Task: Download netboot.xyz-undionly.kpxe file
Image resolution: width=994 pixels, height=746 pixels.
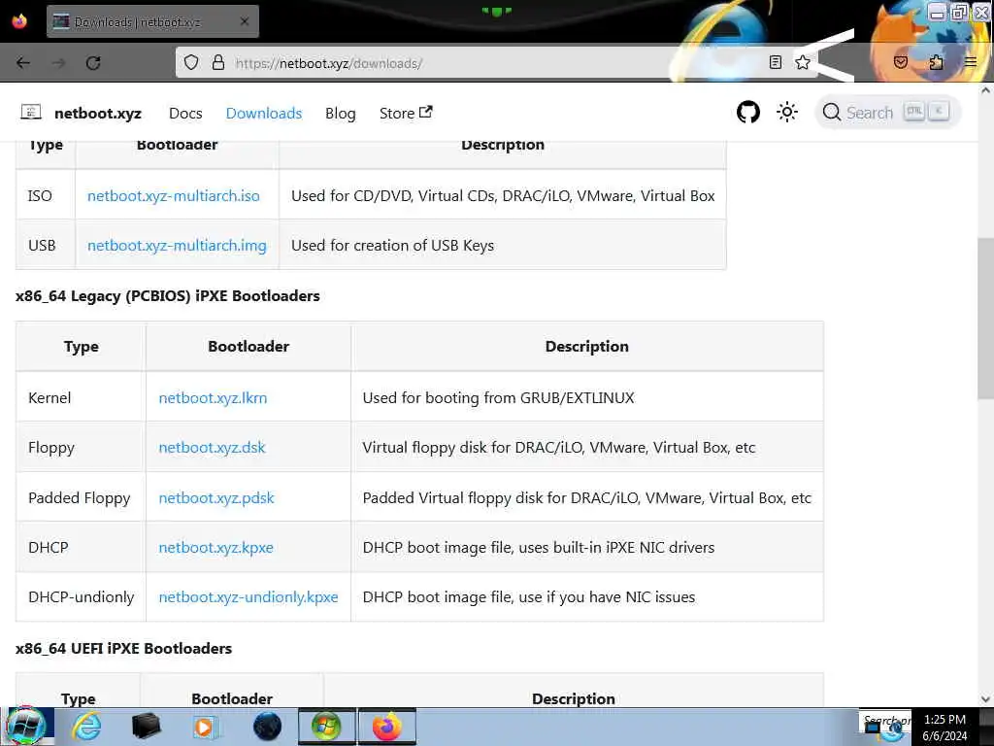Action: 248,597
